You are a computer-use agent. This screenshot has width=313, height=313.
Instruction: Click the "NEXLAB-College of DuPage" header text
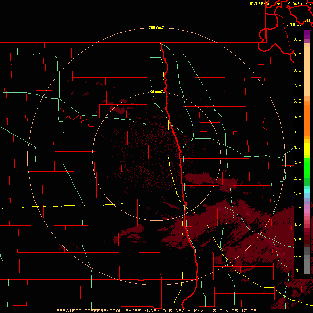(x=278, y=4)
